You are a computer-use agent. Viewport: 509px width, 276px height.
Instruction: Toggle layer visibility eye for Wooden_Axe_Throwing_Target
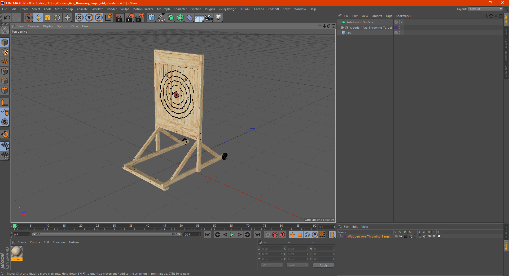[401, 236]
